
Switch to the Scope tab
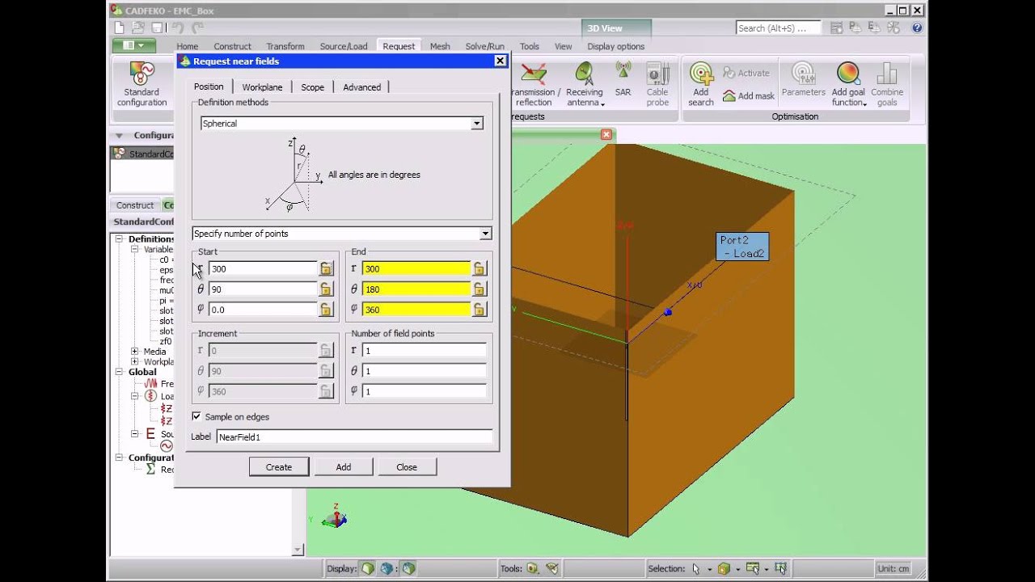click(x=312, y=87)
